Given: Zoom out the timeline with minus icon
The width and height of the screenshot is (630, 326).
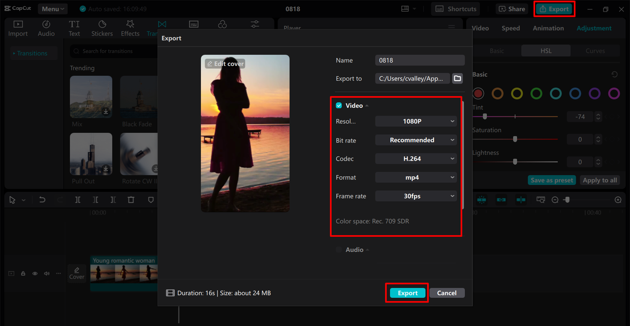Looking at the screenshot, I should [555, 200].
